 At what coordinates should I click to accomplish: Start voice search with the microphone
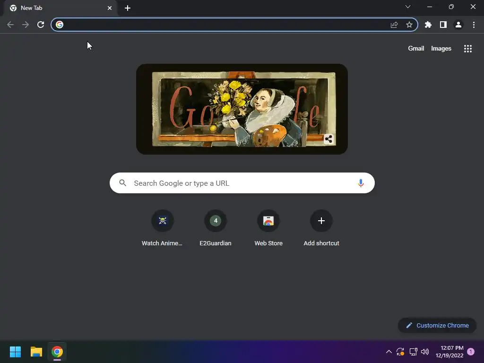tap(361, 183)
